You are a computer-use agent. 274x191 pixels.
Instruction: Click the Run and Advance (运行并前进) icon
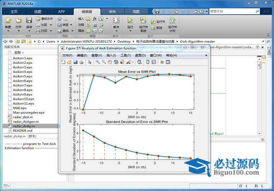(143, 20)
